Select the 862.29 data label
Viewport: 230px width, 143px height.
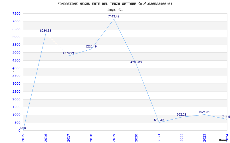(x=182, y=115)
